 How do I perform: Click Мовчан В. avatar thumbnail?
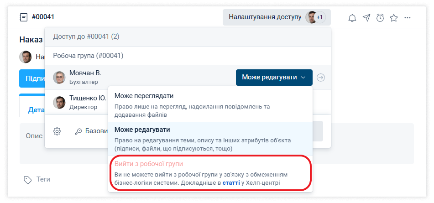pos(59,78)
